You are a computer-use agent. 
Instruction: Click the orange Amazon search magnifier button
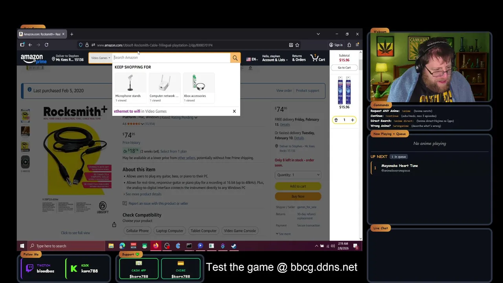click(235, 58)
